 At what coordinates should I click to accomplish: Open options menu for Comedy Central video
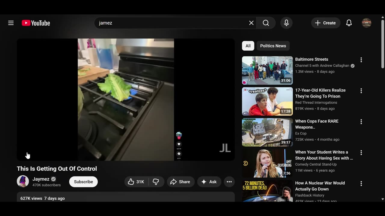[x=361, y=152]
